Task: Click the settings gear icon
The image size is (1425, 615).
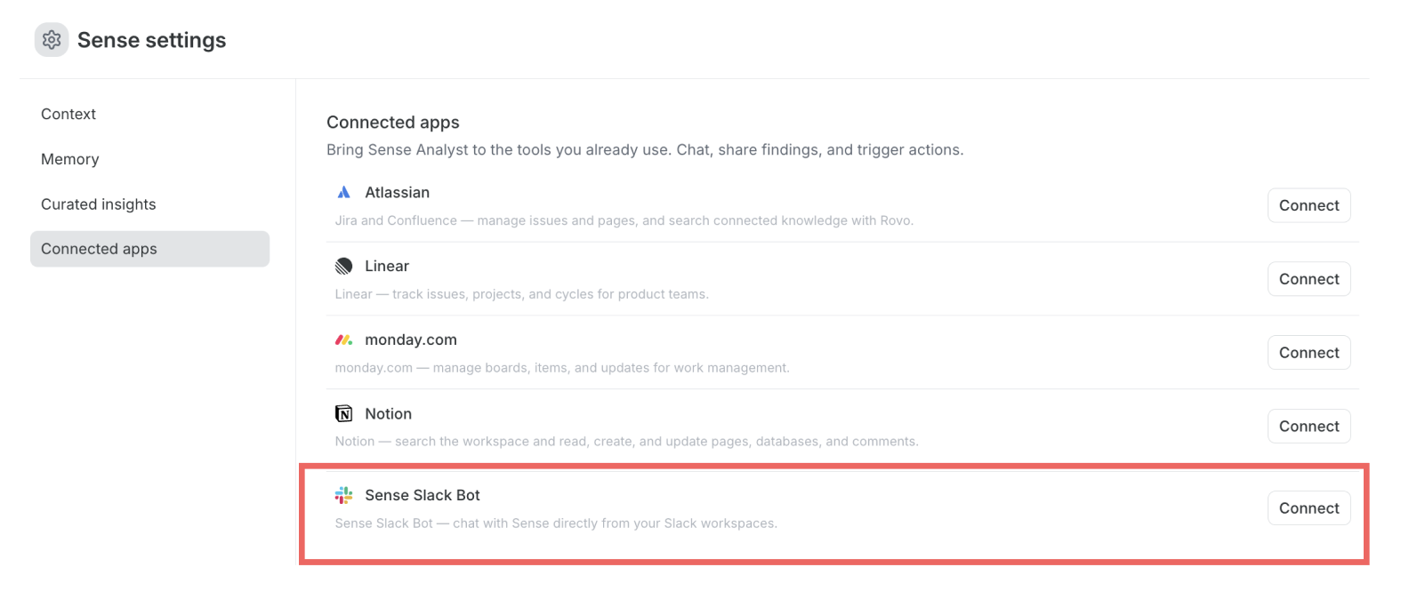Action: click(52, 40)
